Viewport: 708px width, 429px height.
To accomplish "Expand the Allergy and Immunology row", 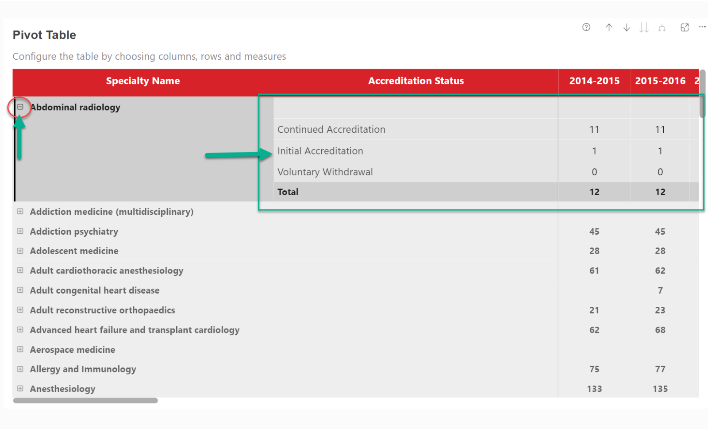I will click(20, 369).
